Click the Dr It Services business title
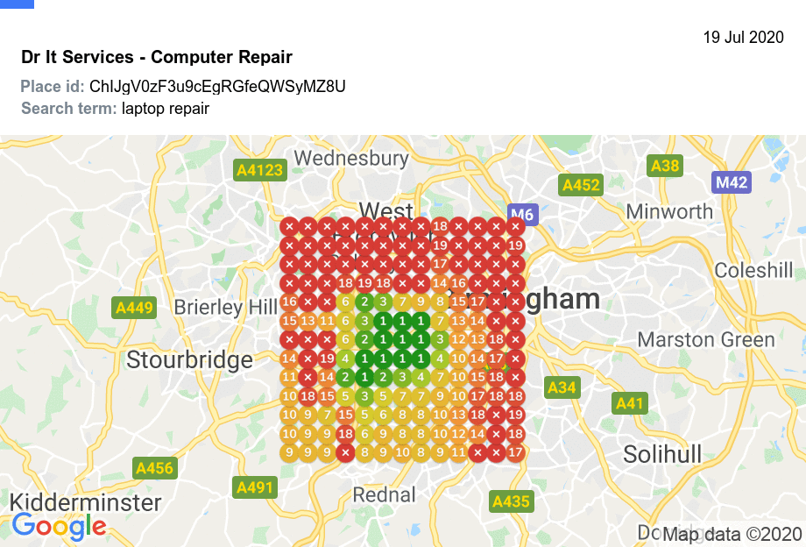806x547 pixels. coord(157,57)
